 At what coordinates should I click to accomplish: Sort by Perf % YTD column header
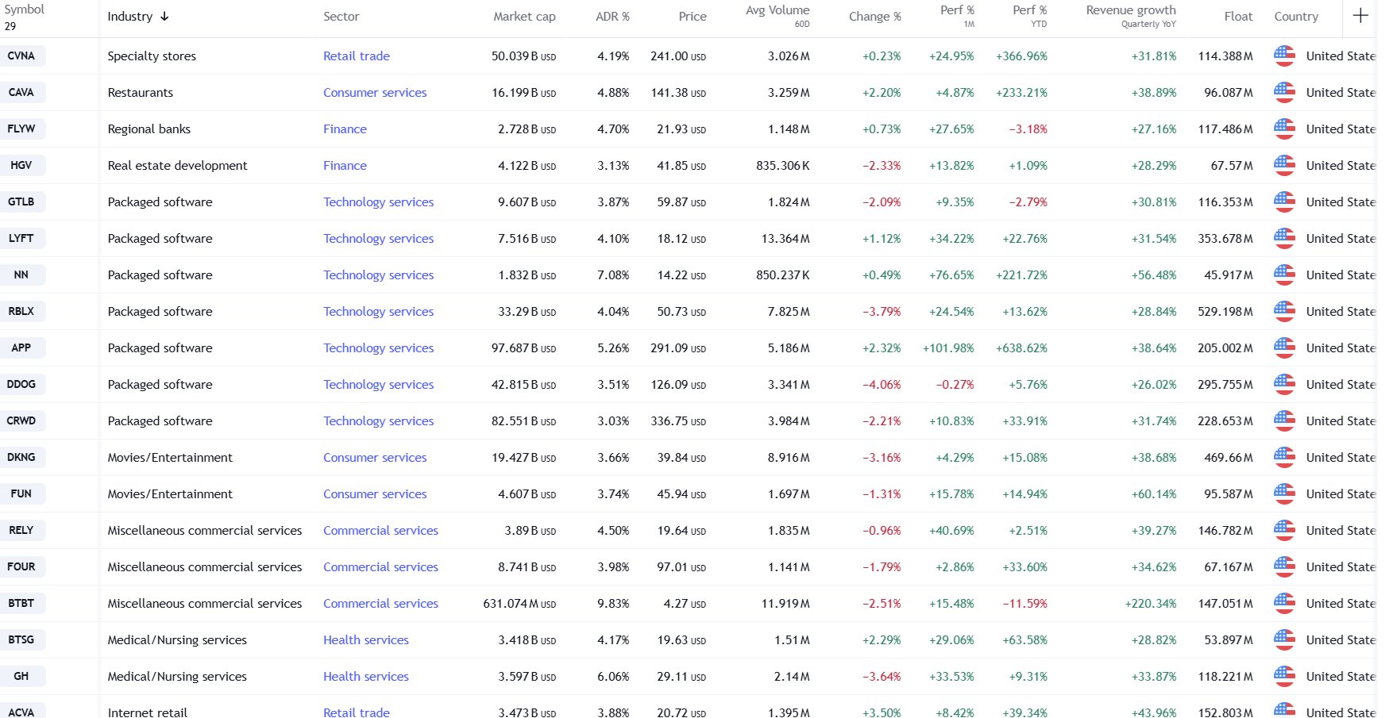[x=1029, y=16]
